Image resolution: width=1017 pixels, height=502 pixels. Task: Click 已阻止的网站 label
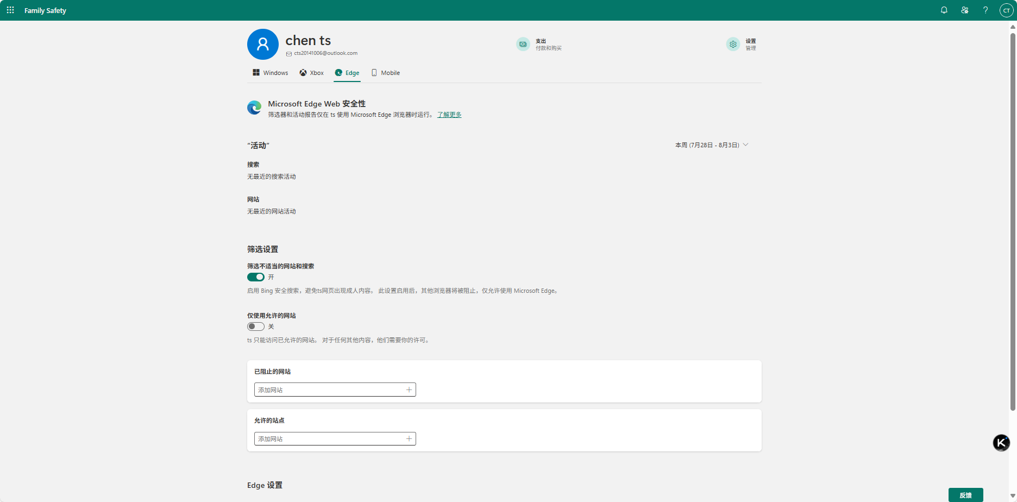(272, 372)
